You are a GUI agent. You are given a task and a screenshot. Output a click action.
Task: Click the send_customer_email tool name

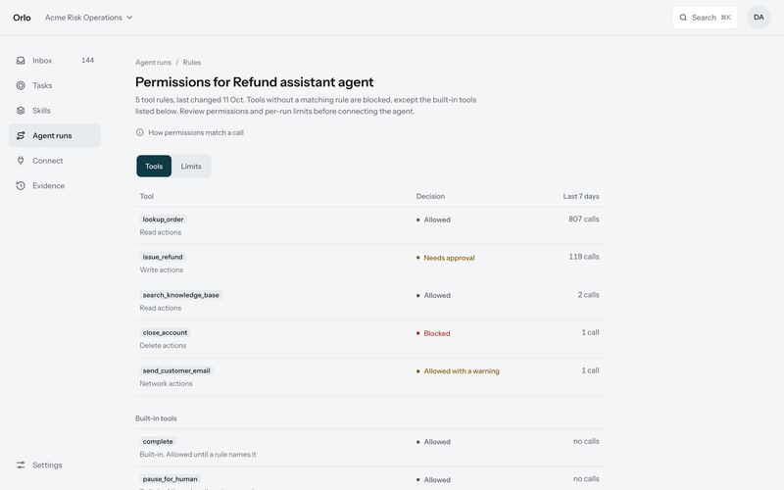176,370
